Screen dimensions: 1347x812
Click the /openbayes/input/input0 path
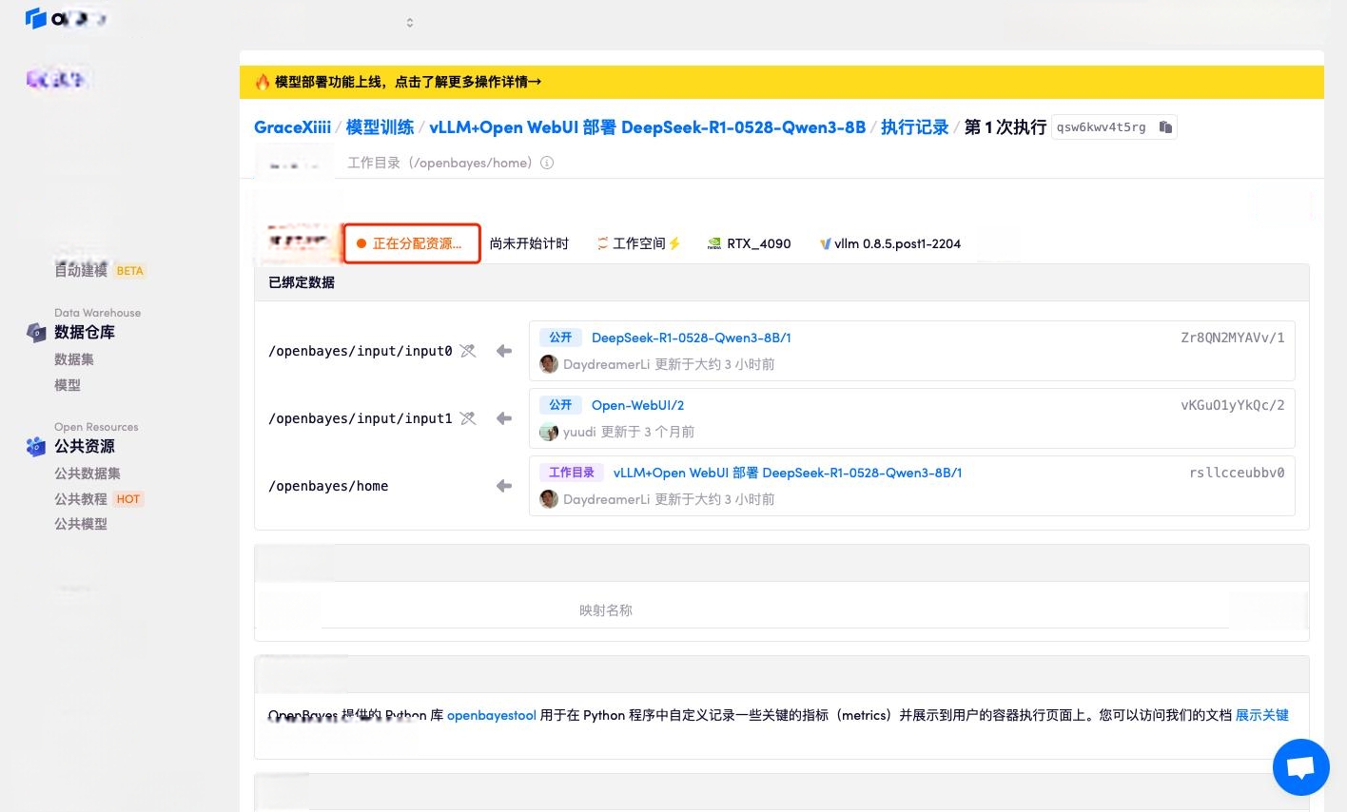click(361, 351)
